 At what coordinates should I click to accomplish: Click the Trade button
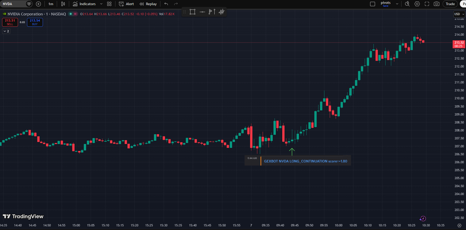(x=450, y=4)
